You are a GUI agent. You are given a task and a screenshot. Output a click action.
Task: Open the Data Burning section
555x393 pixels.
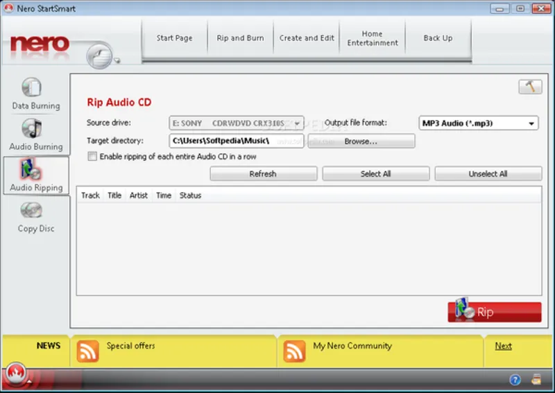pyautogui.click(x=35, y=94)
